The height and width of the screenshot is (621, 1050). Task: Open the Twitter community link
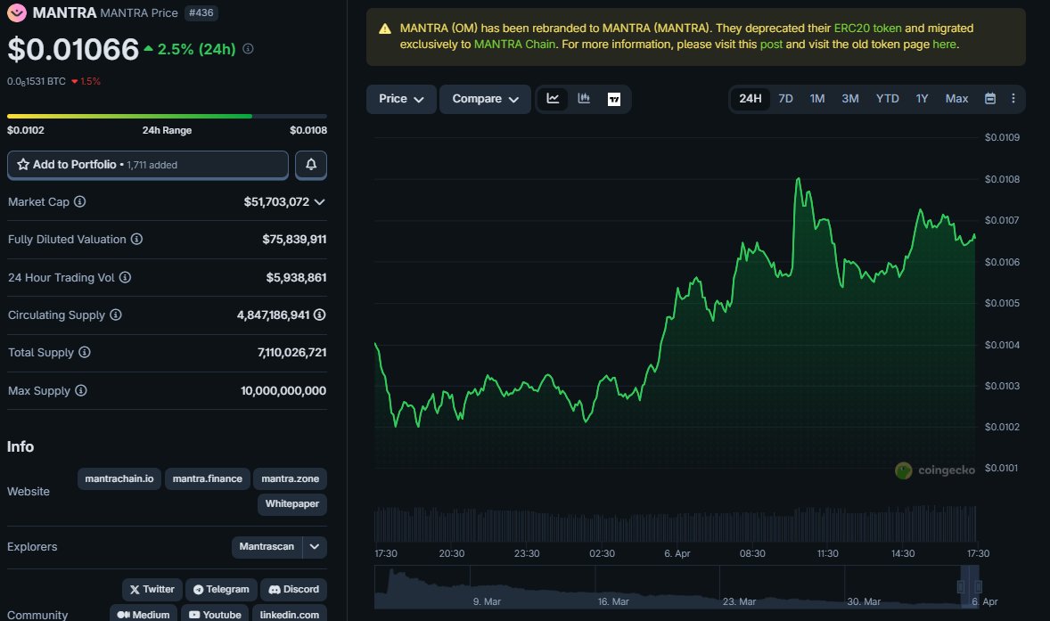point(152,589)
